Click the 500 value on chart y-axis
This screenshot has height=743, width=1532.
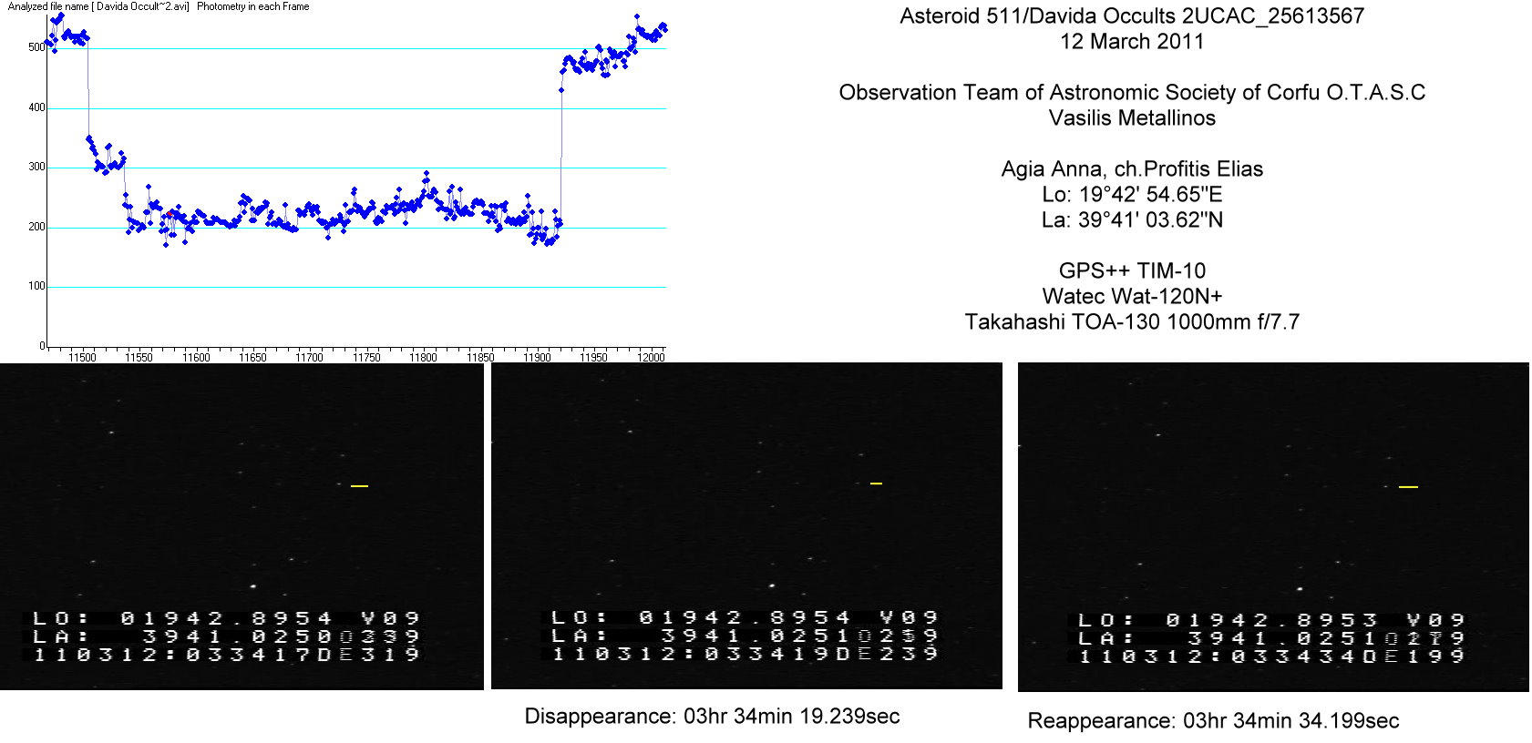[x=36, y=47]
